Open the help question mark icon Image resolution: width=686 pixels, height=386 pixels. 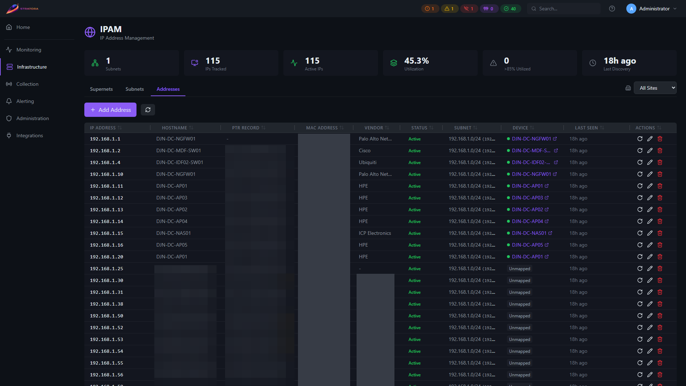(x=612, y=9)
